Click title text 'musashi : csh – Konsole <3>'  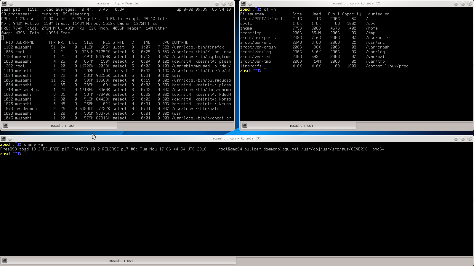pos(236,138)
